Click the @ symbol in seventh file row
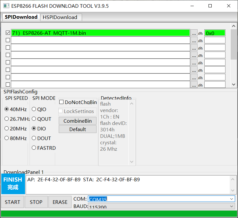Viewport: 238px width, 218px height. [x=200, y=78]
